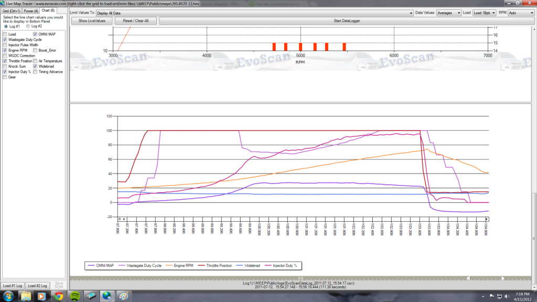
Task: Switch to Power (4) tab
Action: pos(31,11)
